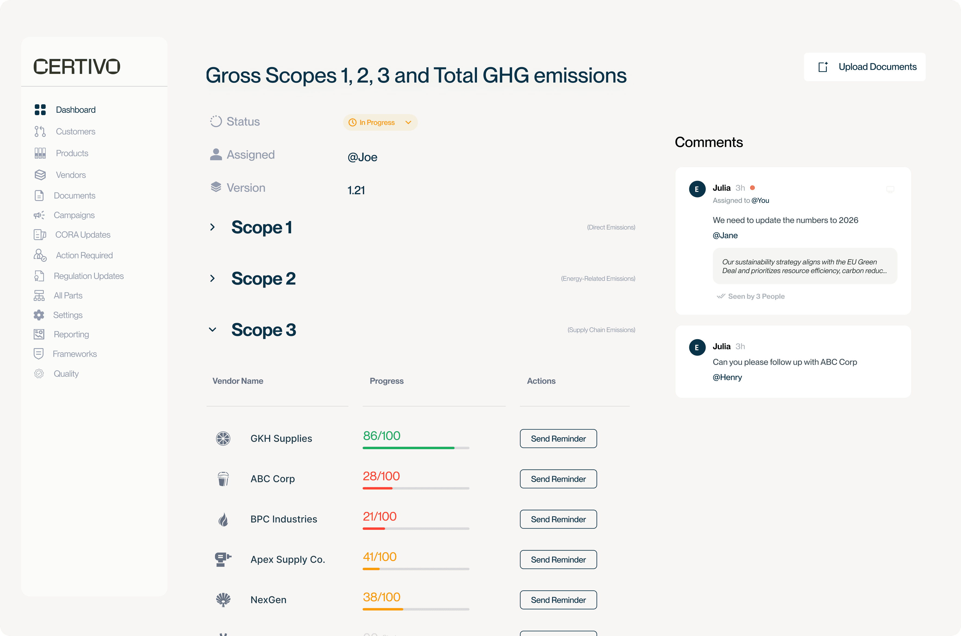
Task: Collapse the Scope 3 section
Action: 212,330
